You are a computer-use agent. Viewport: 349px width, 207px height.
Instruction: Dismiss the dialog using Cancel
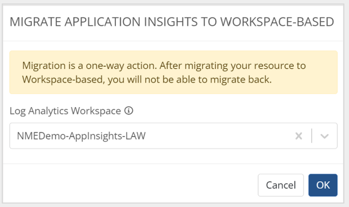click(281, 185)
